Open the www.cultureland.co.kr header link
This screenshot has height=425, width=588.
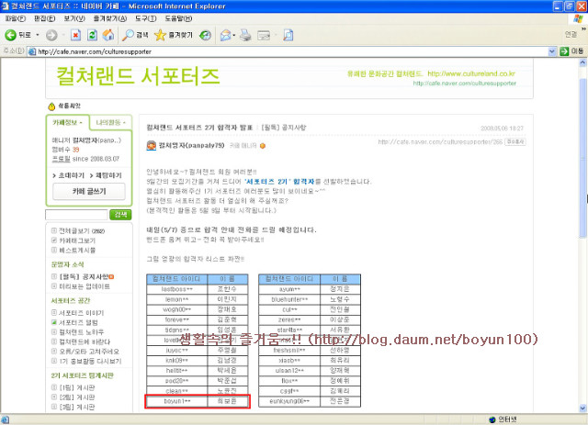471,73
